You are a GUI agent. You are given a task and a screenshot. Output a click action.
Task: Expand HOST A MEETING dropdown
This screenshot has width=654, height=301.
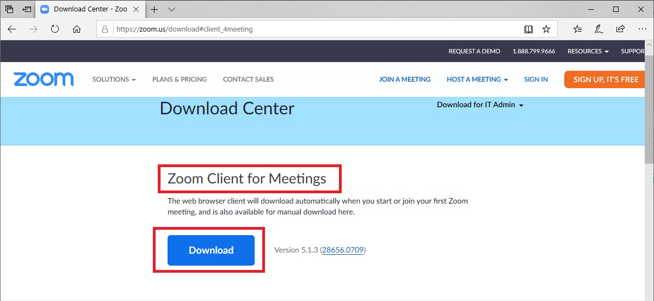pos(477,79)
